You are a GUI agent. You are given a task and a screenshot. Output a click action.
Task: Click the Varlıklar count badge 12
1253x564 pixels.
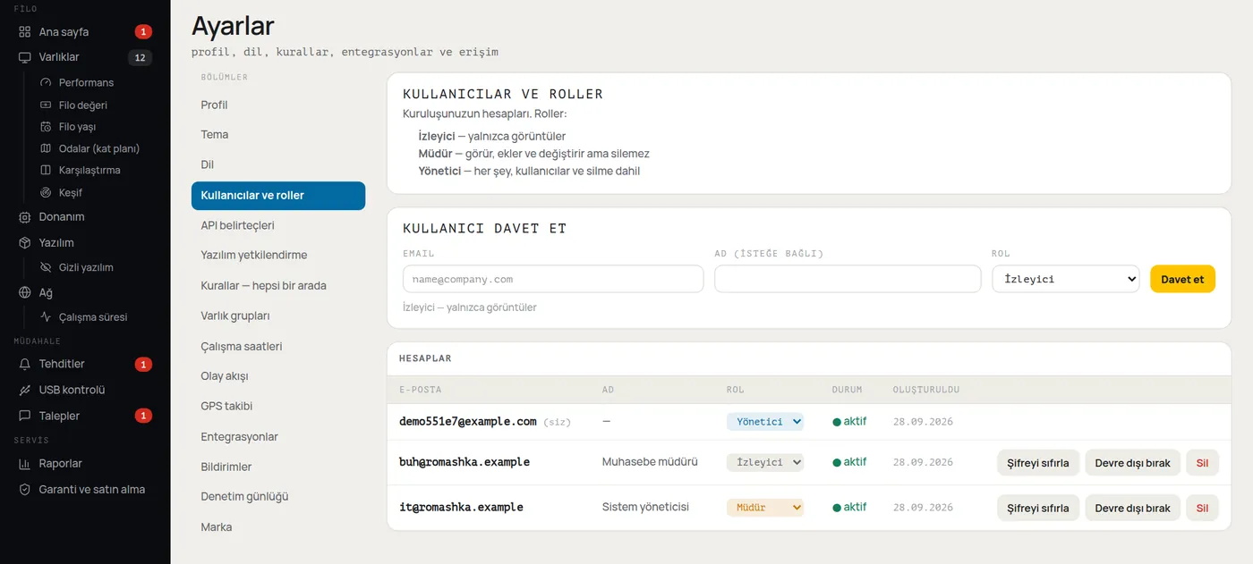pos(140,57)
